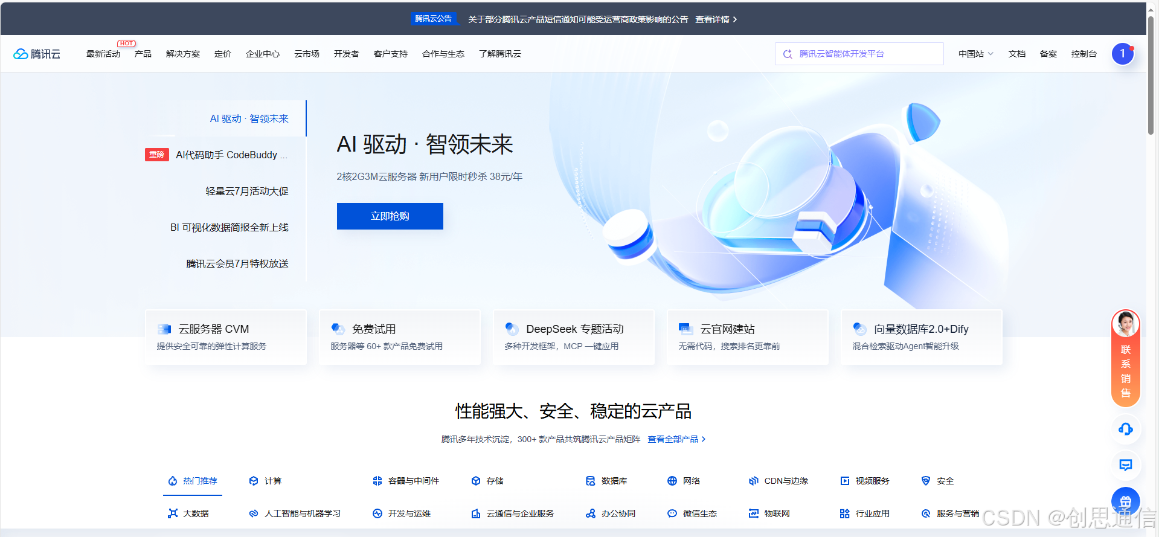The image size is (1159, 537).
Task: Open the 了解腾讯云 menu item
Action: [x=500, y=54]
